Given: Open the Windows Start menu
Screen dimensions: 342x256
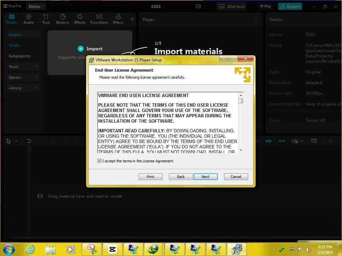Looking at the screenshot, I should pos(9,250).
